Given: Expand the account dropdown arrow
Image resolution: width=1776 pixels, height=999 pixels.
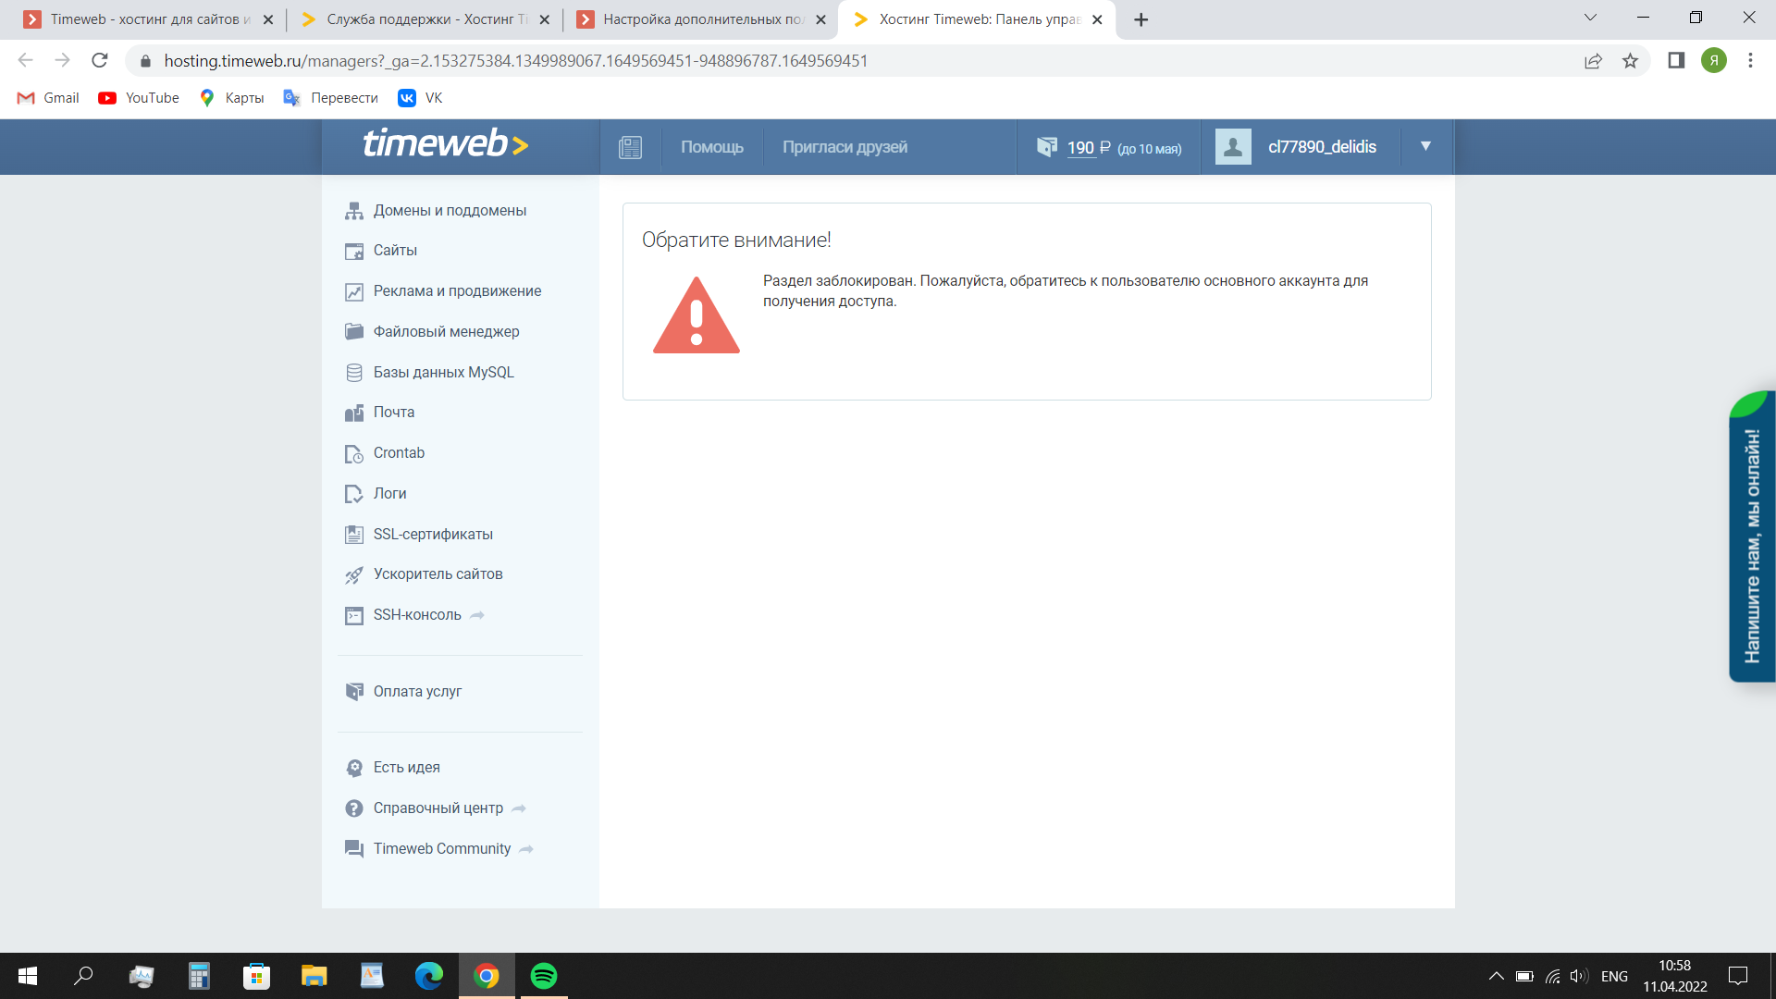Looking at the screenshot, I should (x=1425, y=146).
